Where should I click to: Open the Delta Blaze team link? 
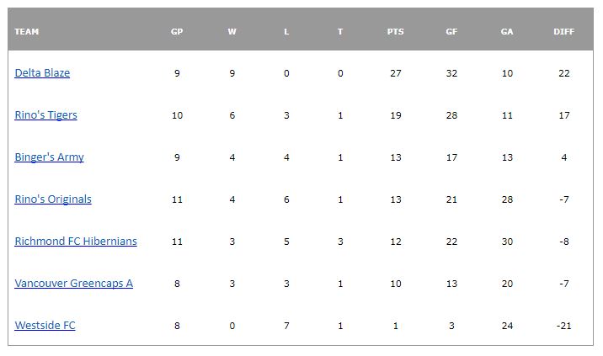point(42,73)
